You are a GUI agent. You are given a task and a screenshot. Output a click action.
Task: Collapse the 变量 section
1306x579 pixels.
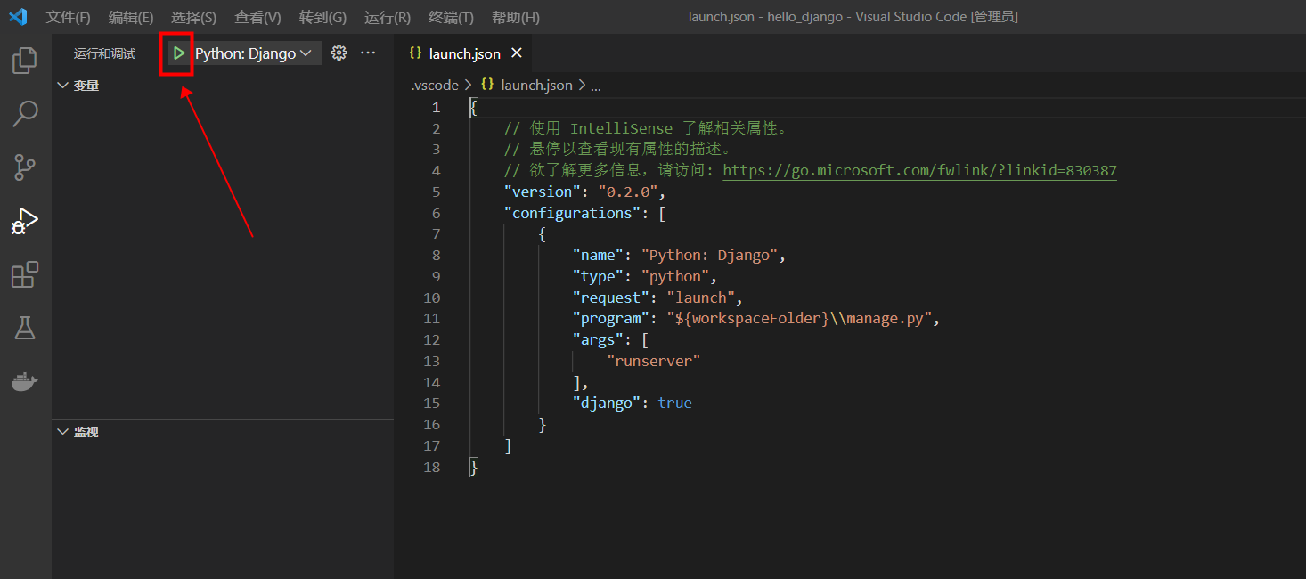coord(78,86)
